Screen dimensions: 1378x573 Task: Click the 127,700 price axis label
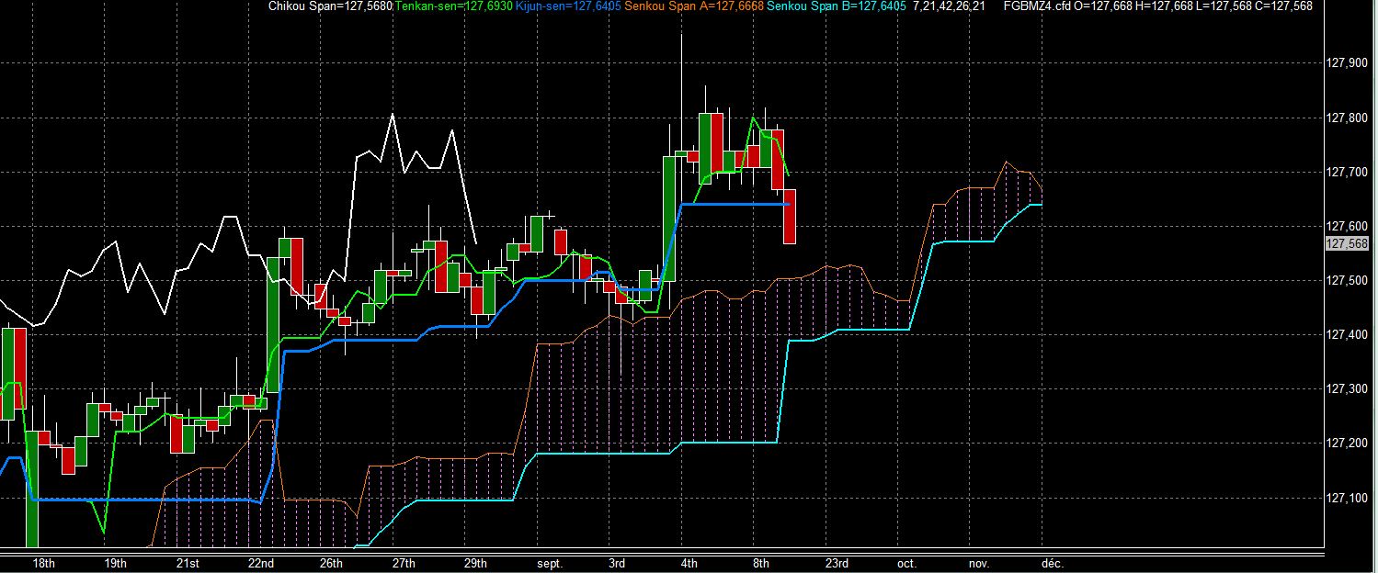1348,172
